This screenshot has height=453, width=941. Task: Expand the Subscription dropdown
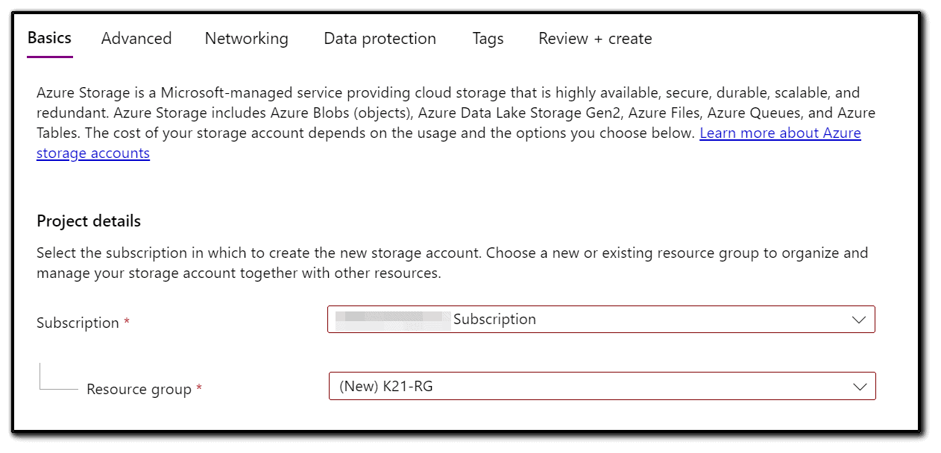[602, 319]
